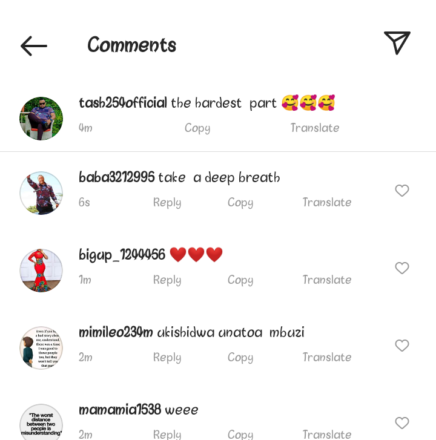The height and width of the screenshot is (440, 436).
Task: Like mamamia1538's weee comment
Action: pyautogui.click(x=401, y=423)
